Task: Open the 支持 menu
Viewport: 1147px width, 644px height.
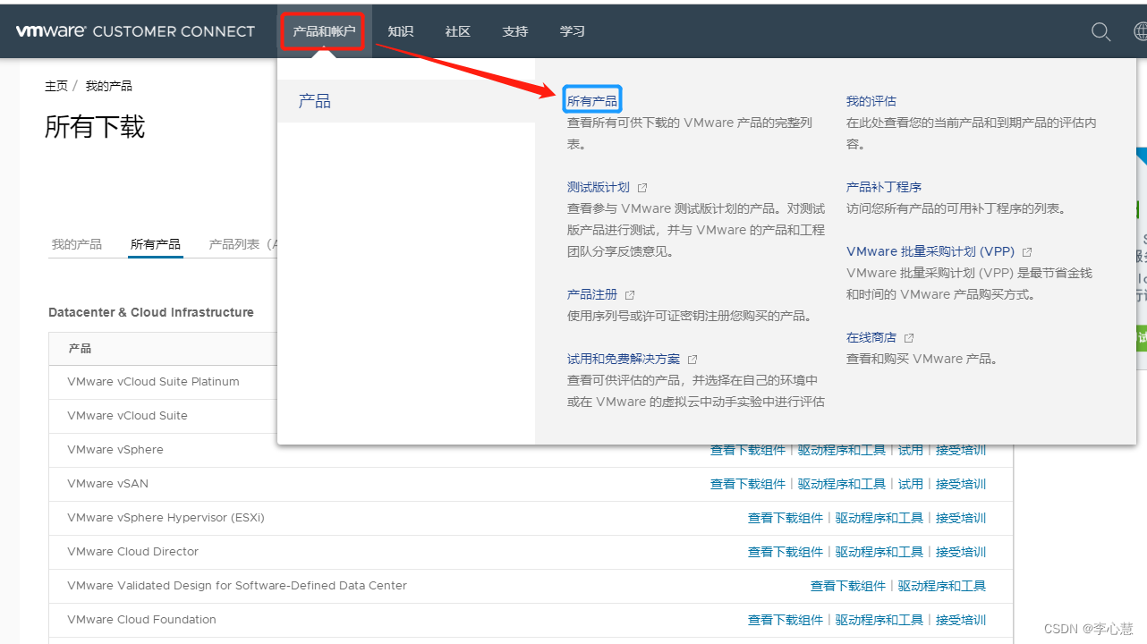Action: (515, 31)
